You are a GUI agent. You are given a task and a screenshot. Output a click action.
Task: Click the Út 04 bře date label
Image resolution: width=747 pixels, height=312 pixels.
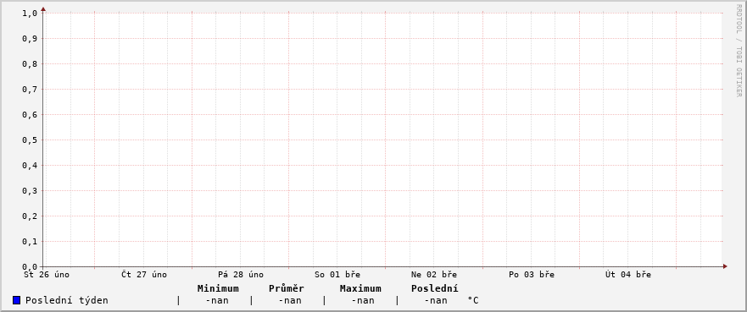628,275
